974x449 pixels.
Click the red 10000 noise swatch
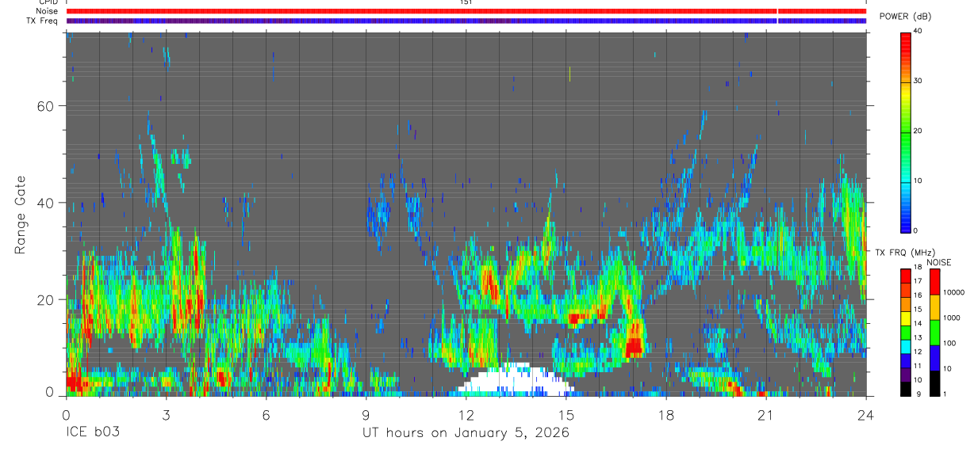click(x=934, y=282)
